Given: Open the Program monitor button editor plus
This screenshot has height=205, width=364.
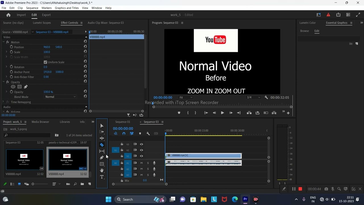Looking at the screenshot, I should pos(288,113).
